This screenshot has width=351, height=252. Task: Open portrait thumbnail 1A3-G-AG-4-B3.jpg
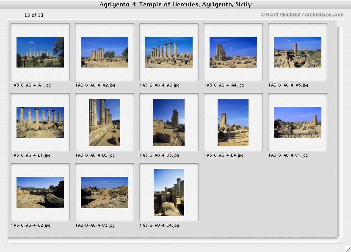coord(169,122)
